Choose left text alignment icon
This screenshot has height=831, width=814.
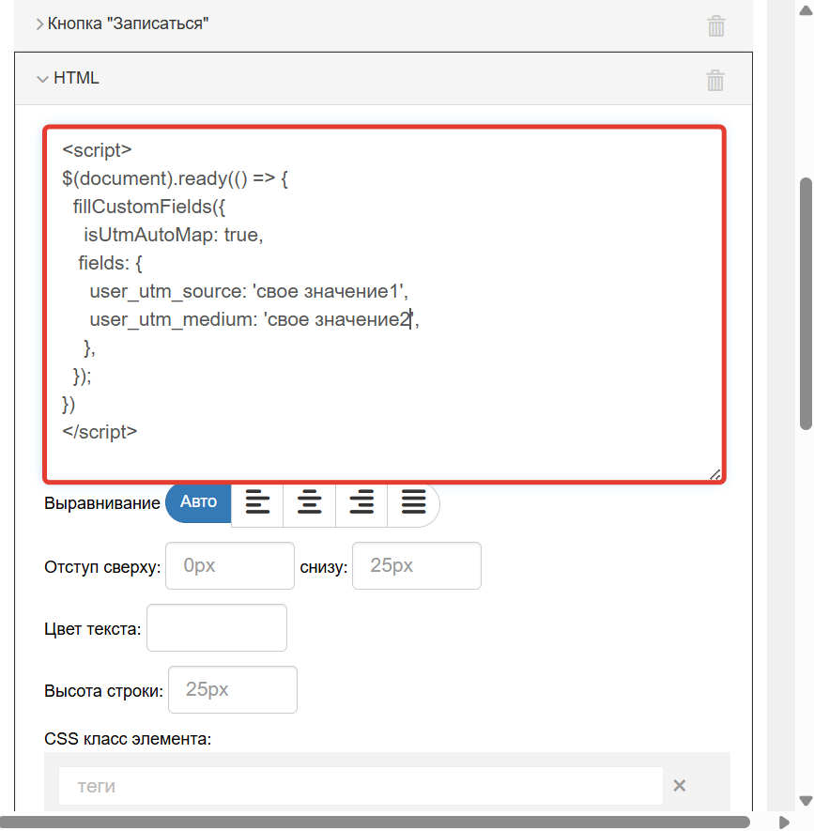(257, 501)
